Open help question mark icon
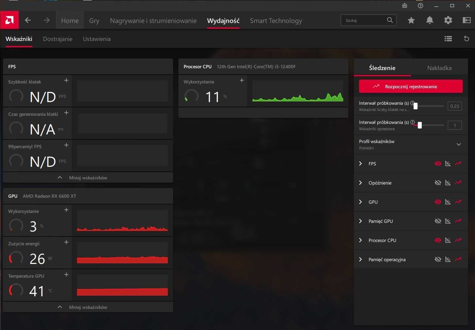Image resolution: width=475 pixels, height=330 pixels. (420, 6)
